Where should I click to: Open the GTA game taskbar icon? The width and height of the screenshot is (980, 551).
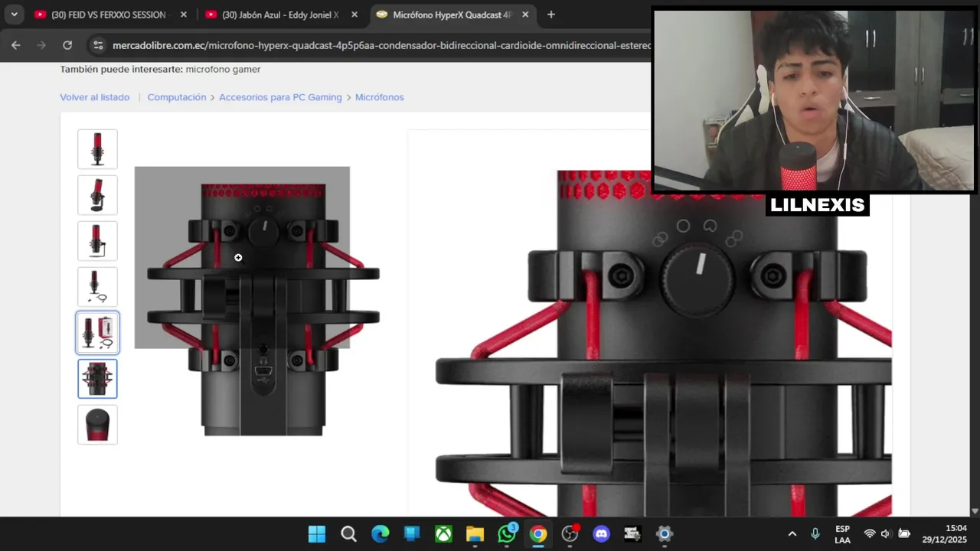tap(632, 534)
